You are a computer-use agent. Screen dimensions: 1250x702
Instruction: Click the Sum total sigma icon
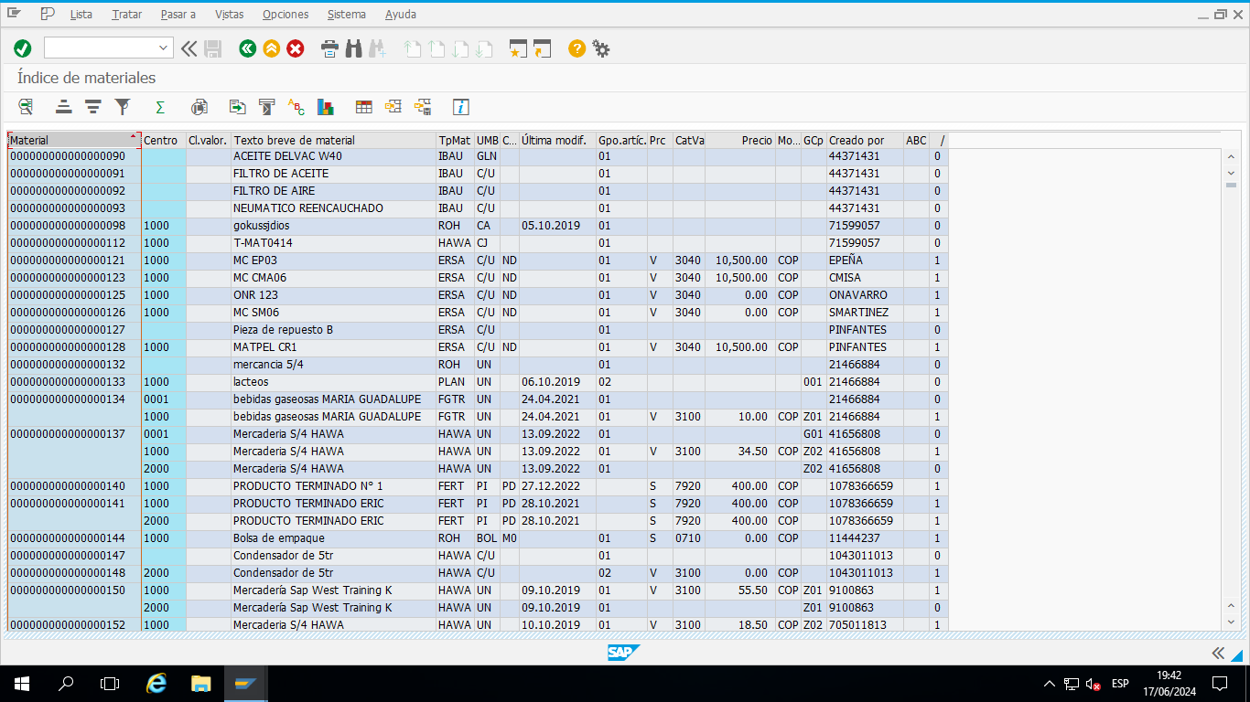pyautogui.click(x=160, y=107)
